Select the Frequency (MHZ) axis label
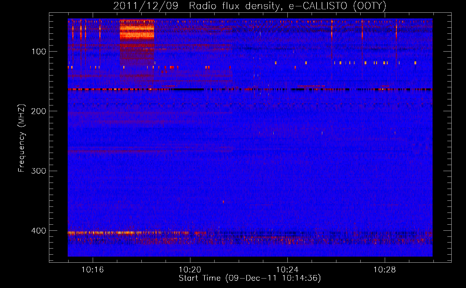Viewport: 466px width, 288px height. click(x=22, y=138)
